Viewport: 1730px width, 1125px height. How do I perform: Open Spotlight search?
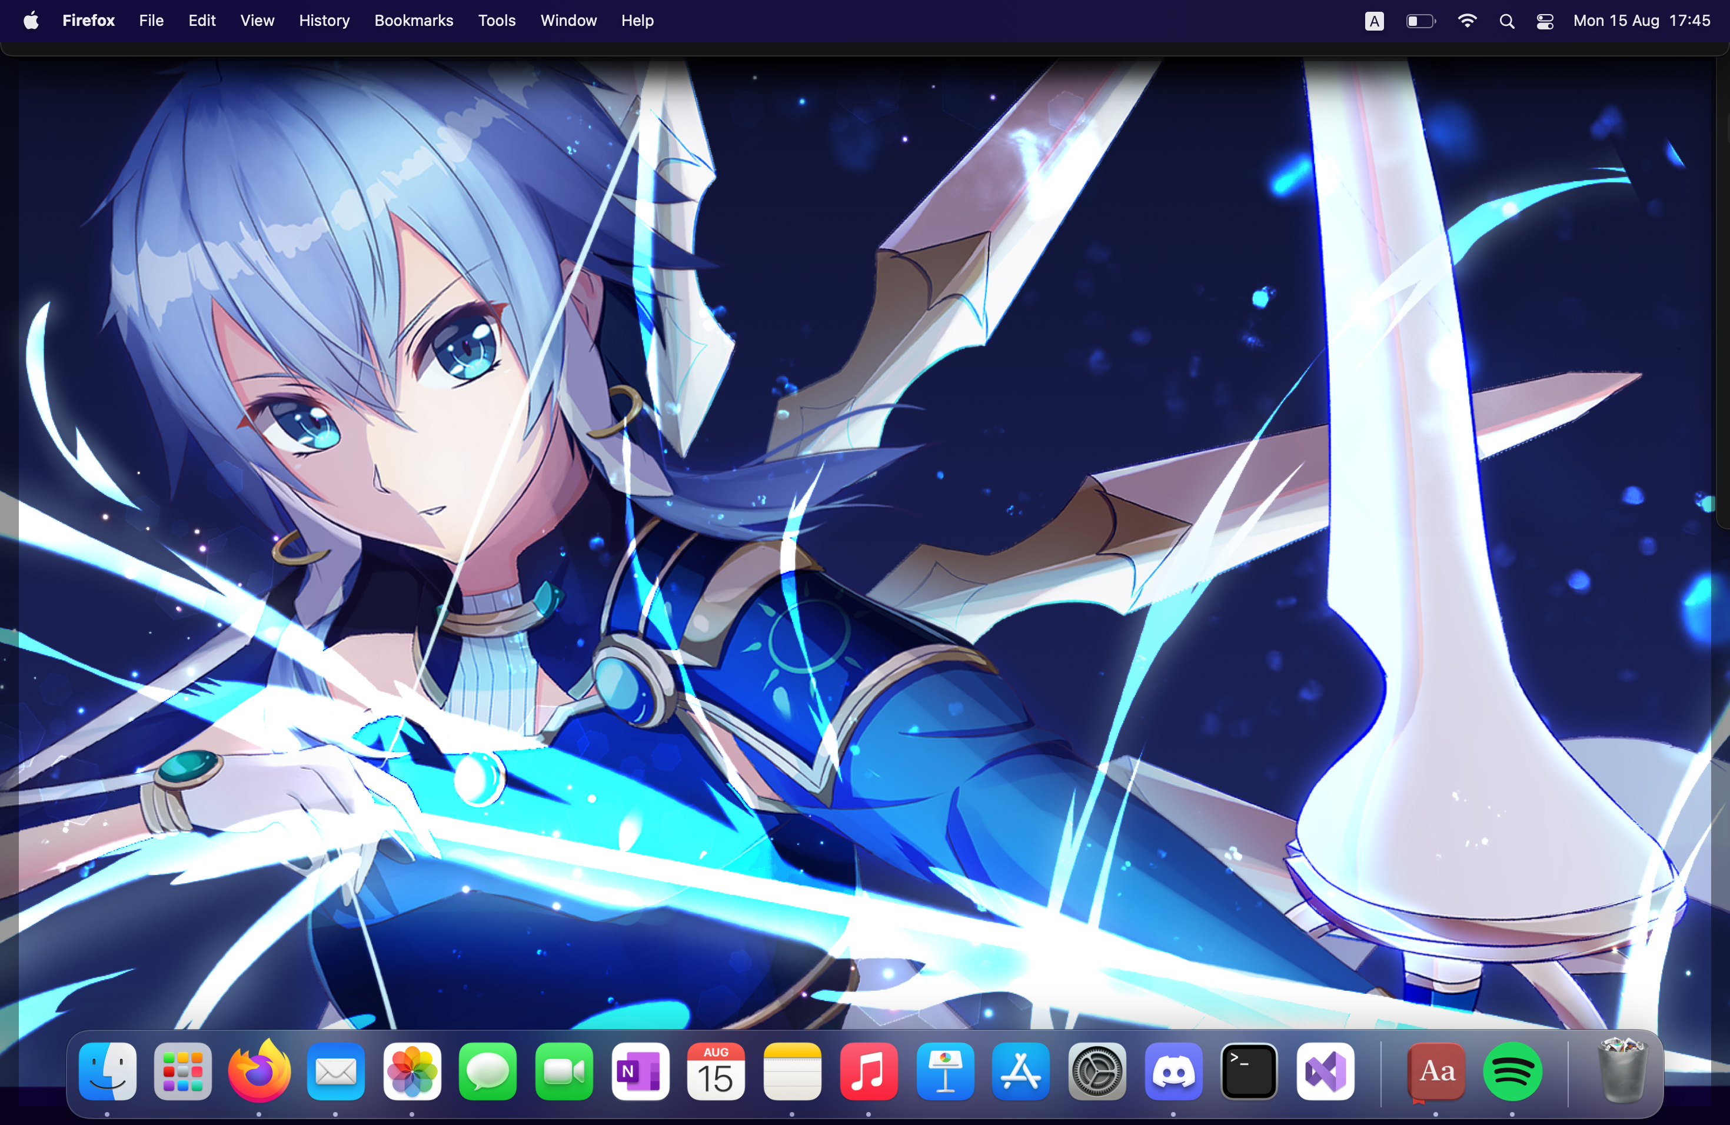tap(1507, 21)
